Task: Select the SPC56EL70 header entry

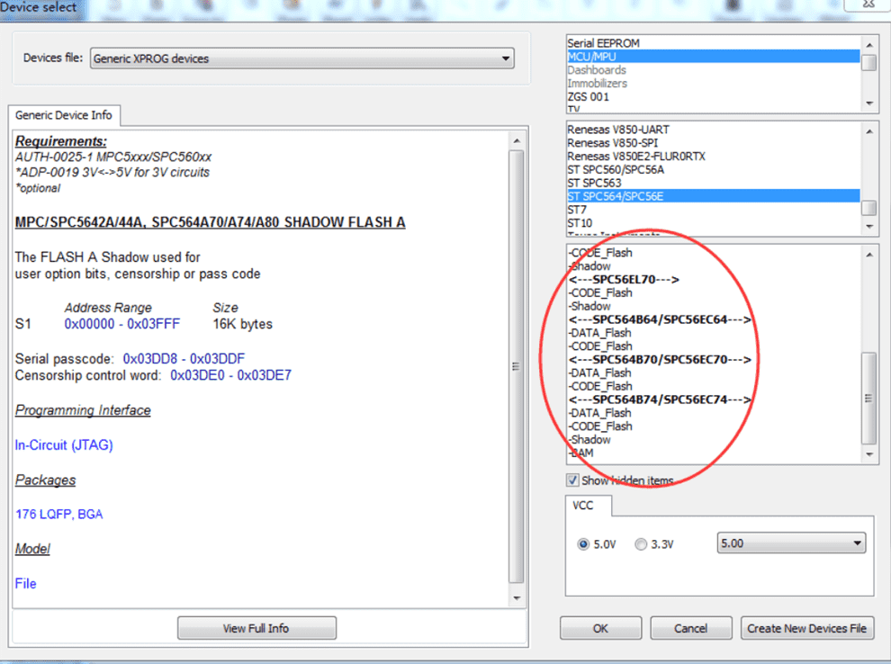Action: tap(713, 280)
